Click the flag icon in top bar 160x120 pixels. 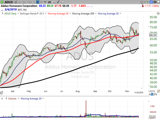[x=145, y=2]
